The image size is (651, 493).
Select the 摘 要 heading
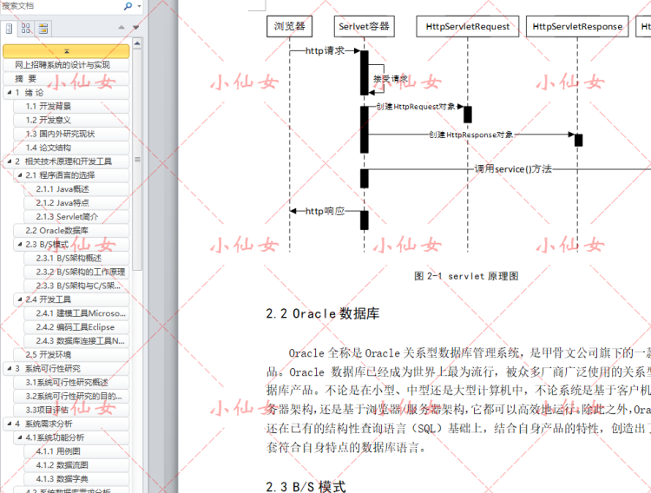pos(66,78)
